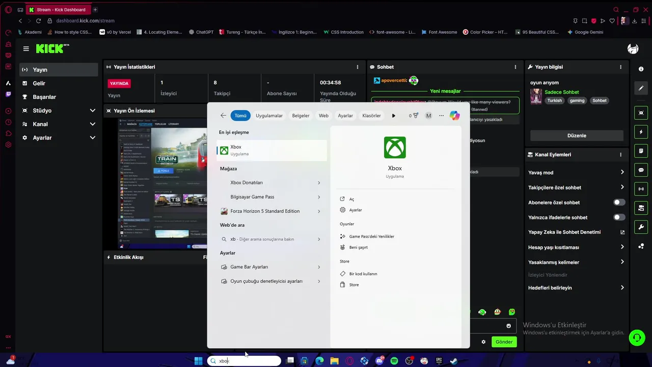Open File Explorer from taskbar
Screen dimensions: 652x367
click(x=334, y=361)
